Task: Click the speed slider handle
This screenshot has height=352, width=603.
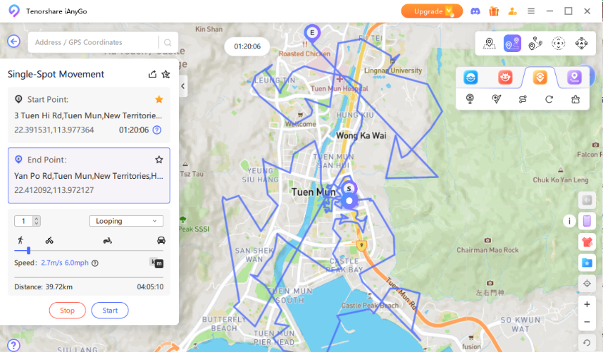Action: pos(28,251)
